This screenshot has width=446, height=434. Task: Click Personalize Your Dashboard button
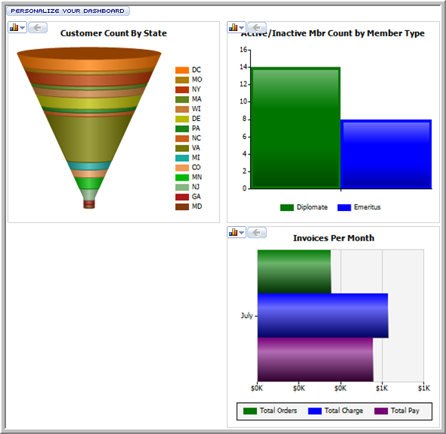click(x=68, y=11)
